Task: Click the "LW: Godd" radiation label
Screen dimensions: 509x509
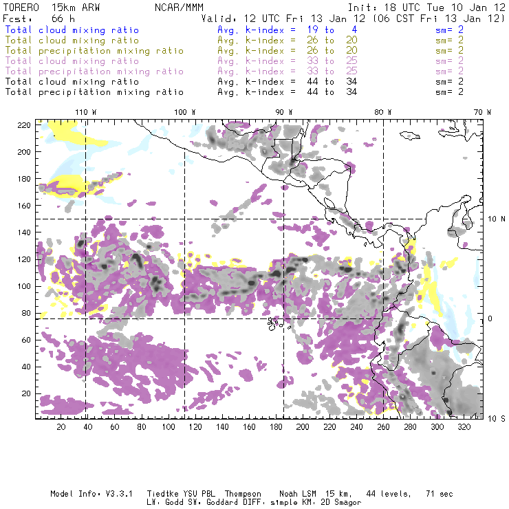Action: [x=165, y=503]
